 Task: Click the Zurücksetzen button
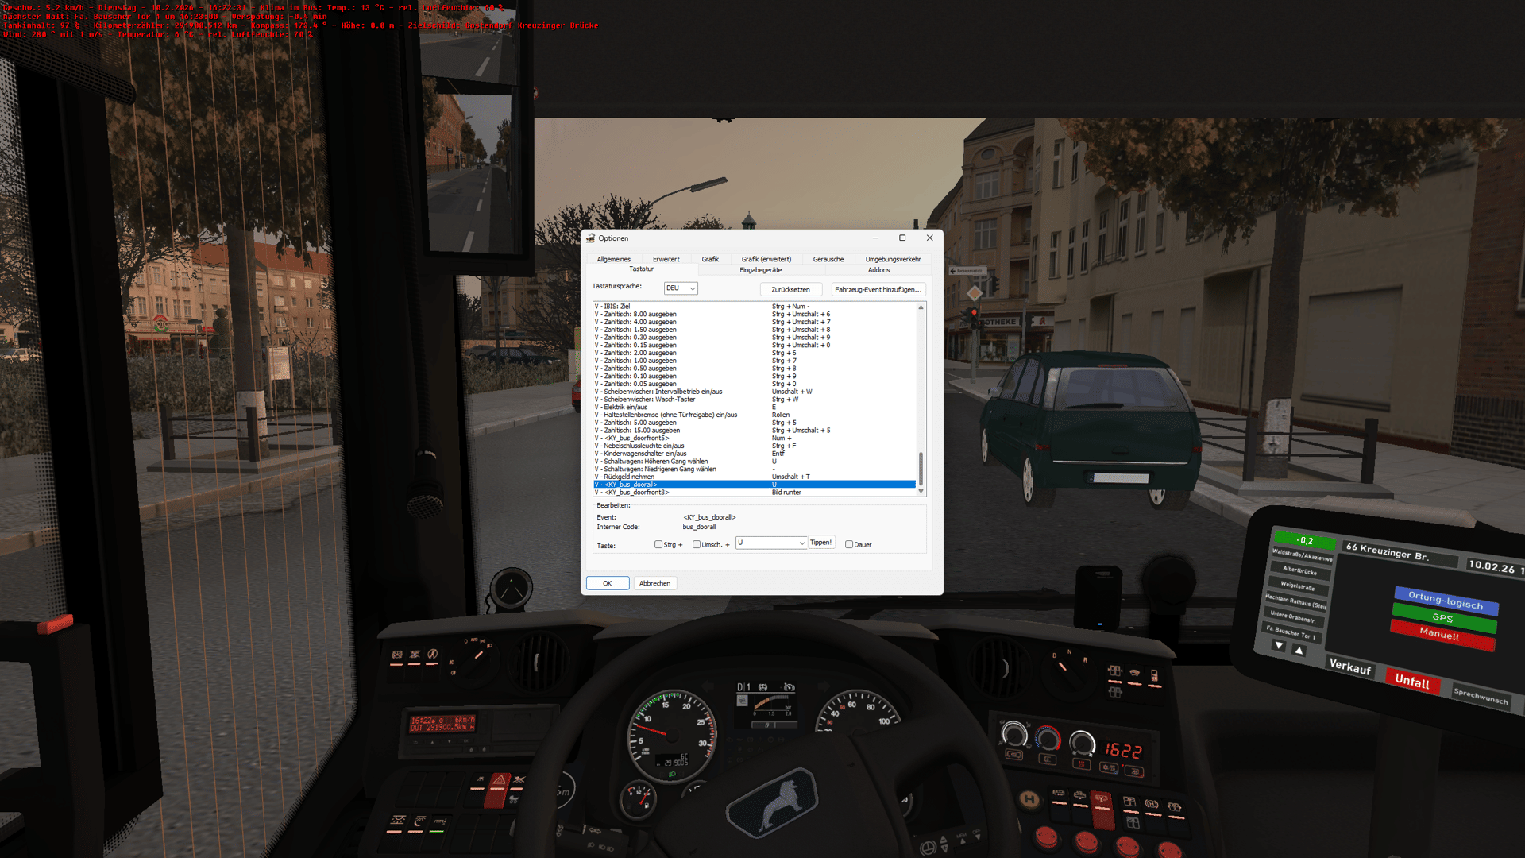[790, 290]
